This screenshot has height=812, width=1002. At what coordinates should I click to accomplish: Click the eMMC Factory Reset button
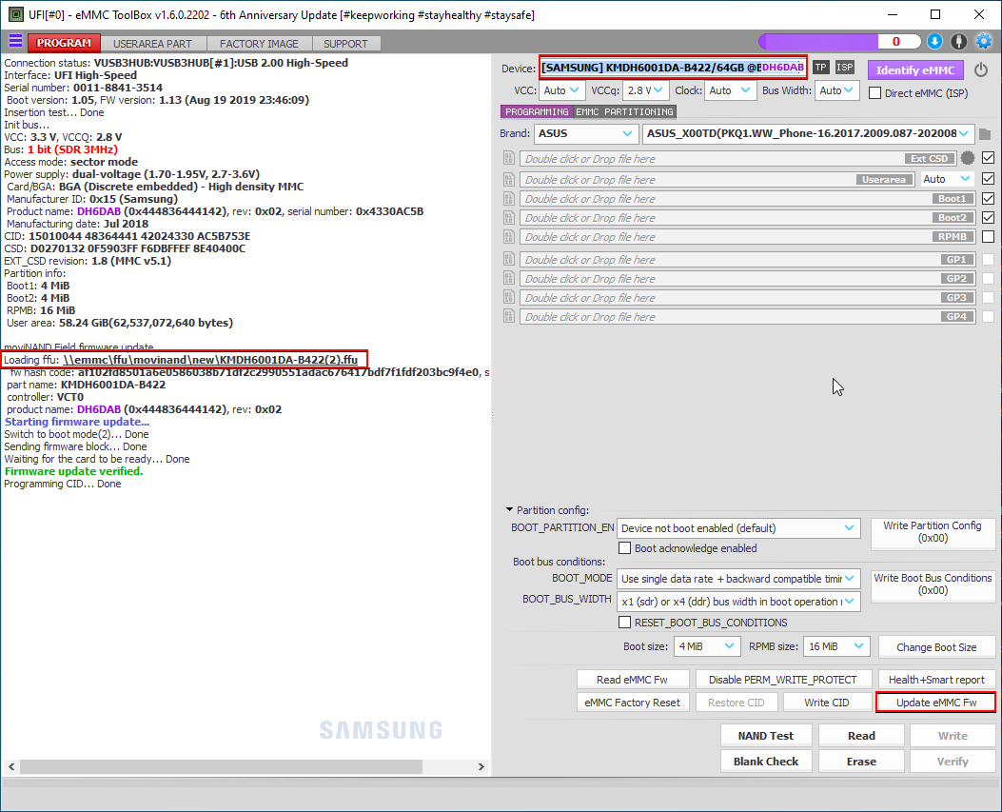tap(632, 702)
